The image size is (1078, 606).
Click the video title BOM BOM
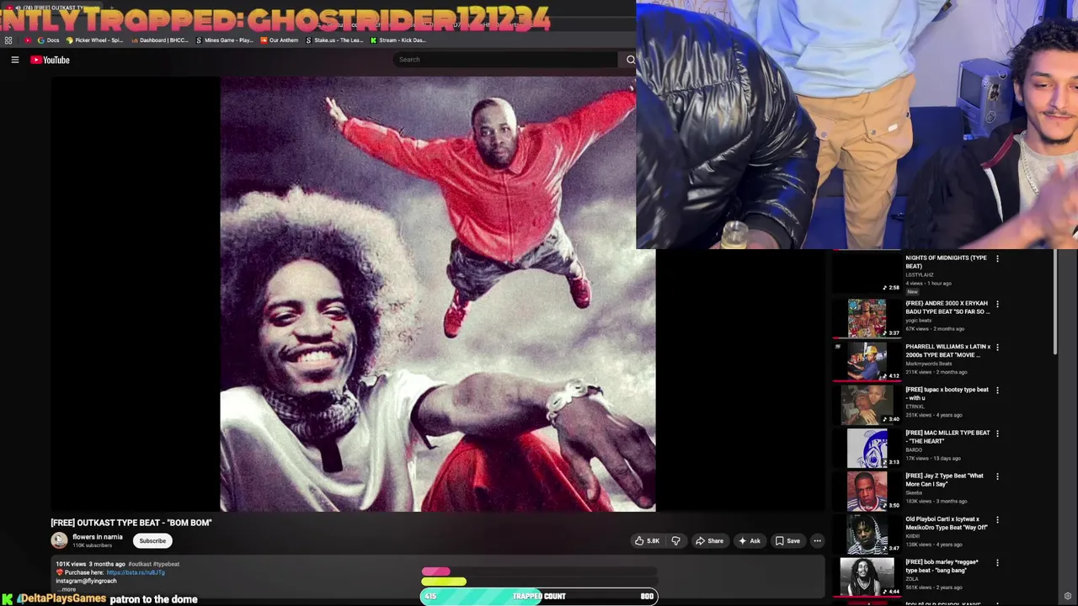(x=131, y=523)
